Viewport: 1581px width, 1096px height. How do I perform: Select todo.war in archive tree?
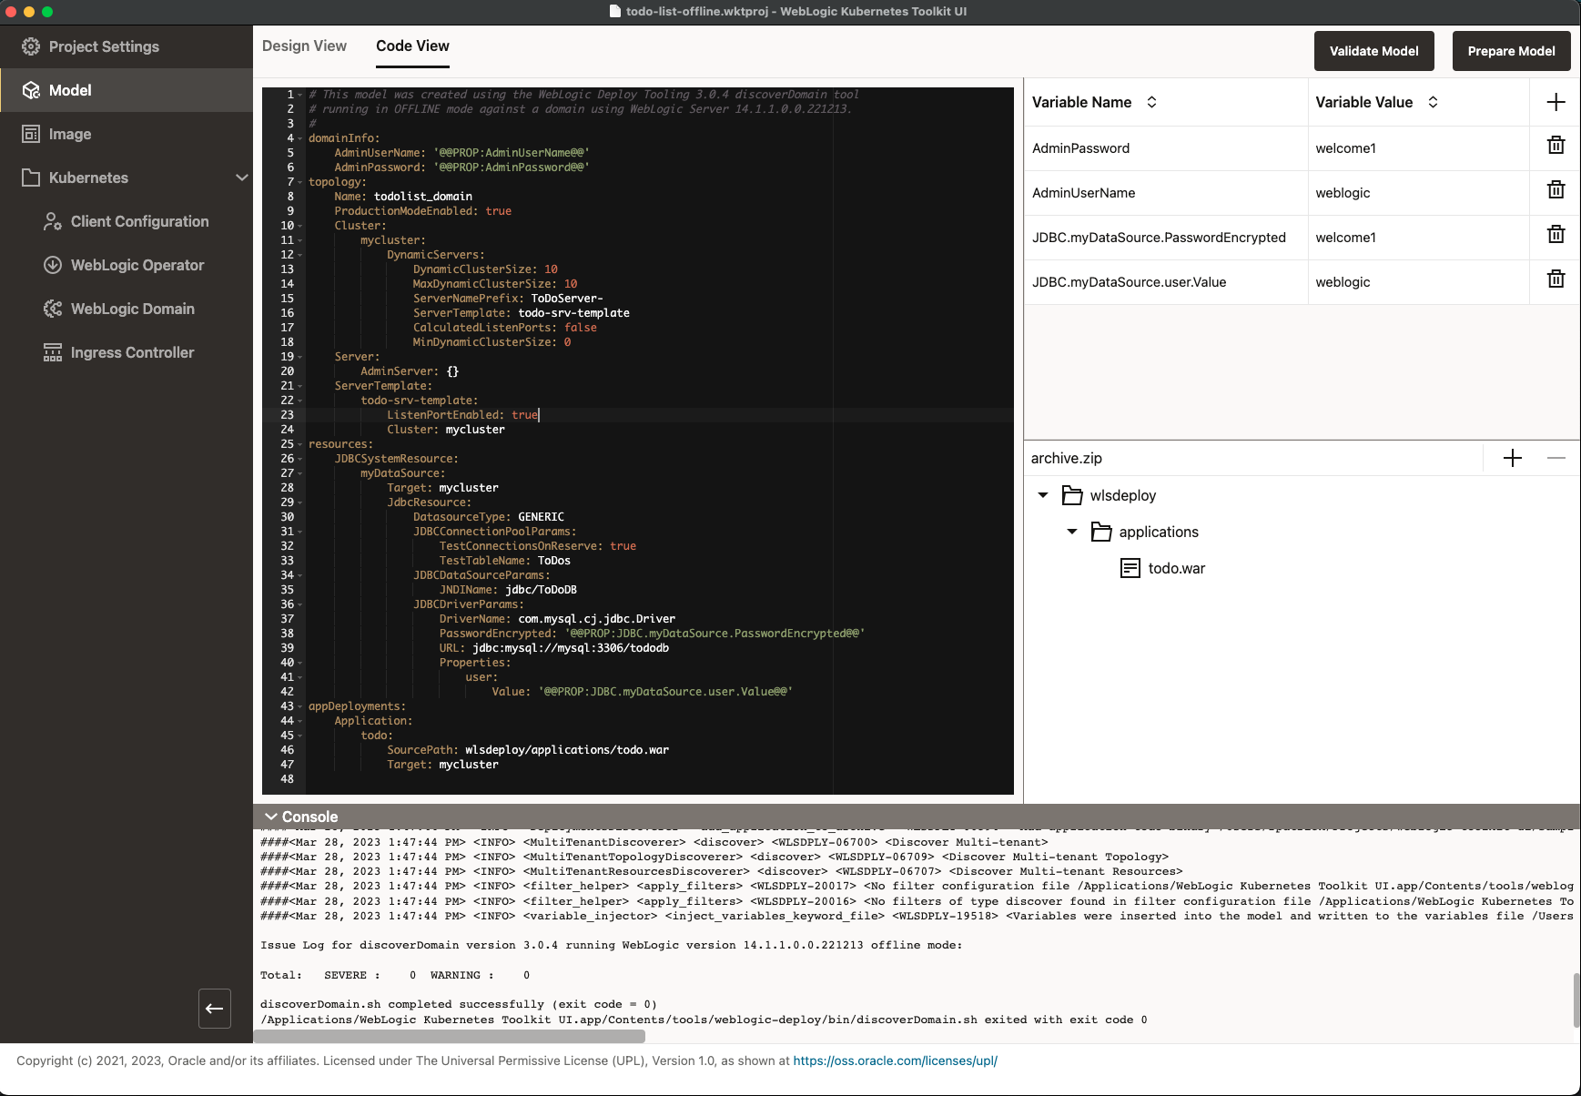[x=1176, y=568]
